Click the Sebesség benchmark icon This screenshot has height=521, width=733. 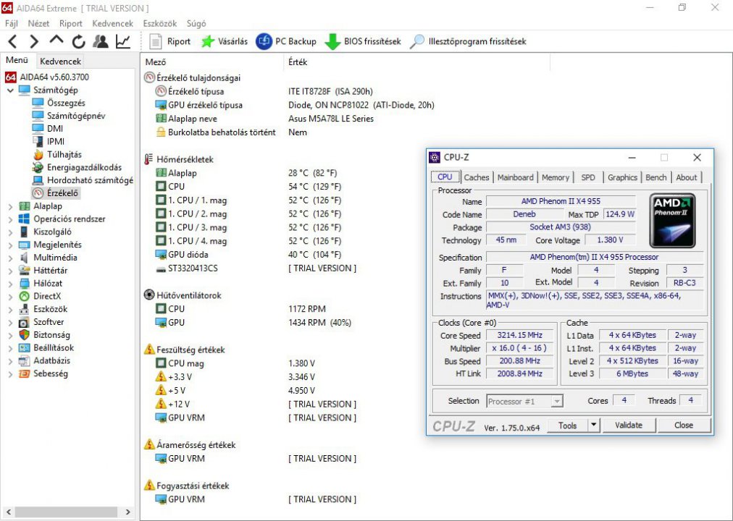[x=25, y=373]
